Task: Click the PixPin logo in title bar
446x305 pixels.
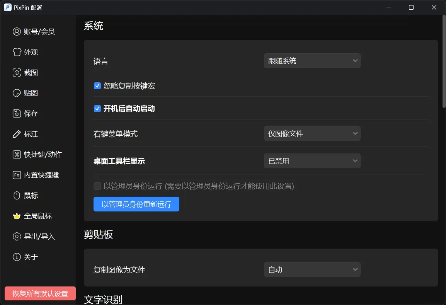Action: click(x=8, y=7)
